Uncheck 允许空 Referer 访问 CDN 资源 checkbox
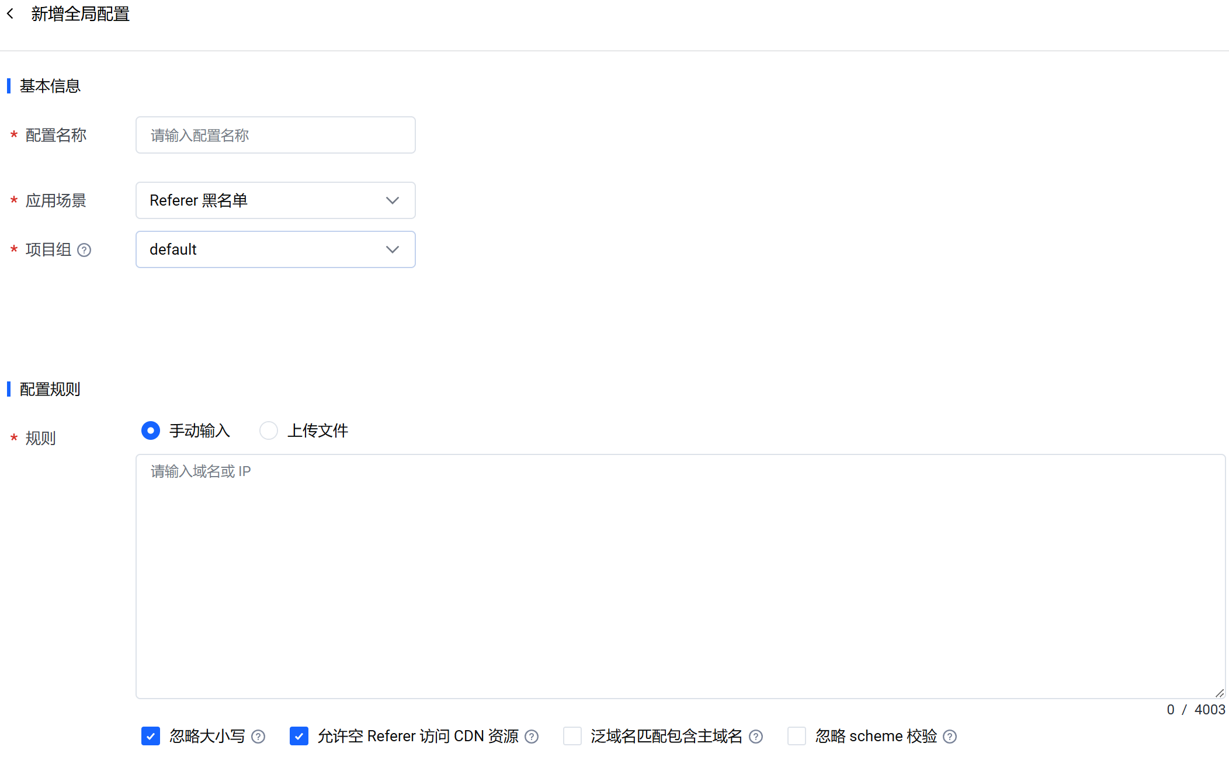The image size is (1229, 757). [x=299, y=736]
